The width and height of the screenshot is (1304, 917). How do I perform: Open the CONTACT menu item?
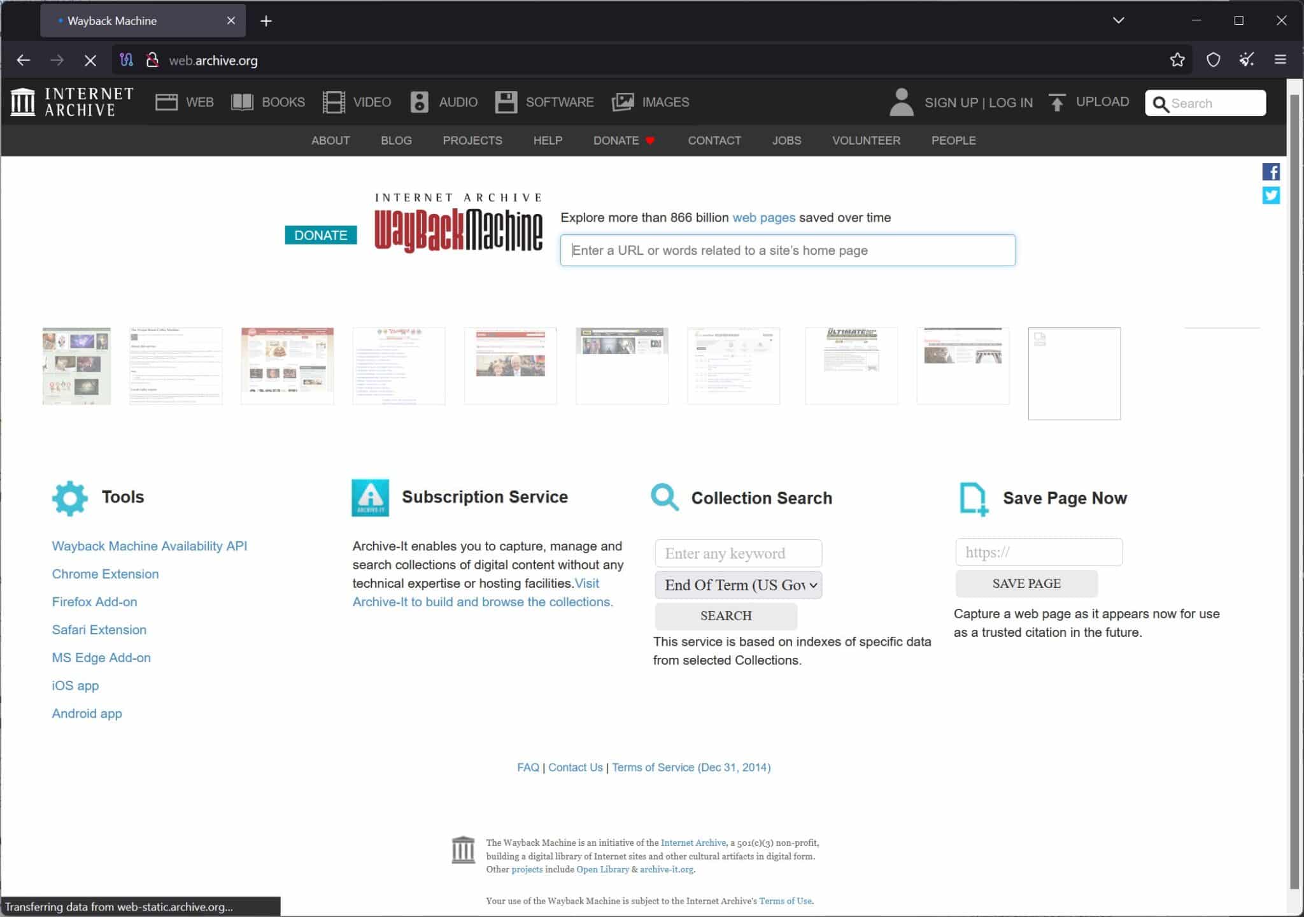pyautogui.click(x=714, y=140)
